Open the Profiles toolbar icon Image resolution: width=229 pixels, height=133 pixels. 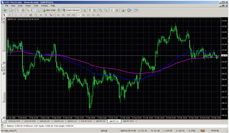(11, 10)
